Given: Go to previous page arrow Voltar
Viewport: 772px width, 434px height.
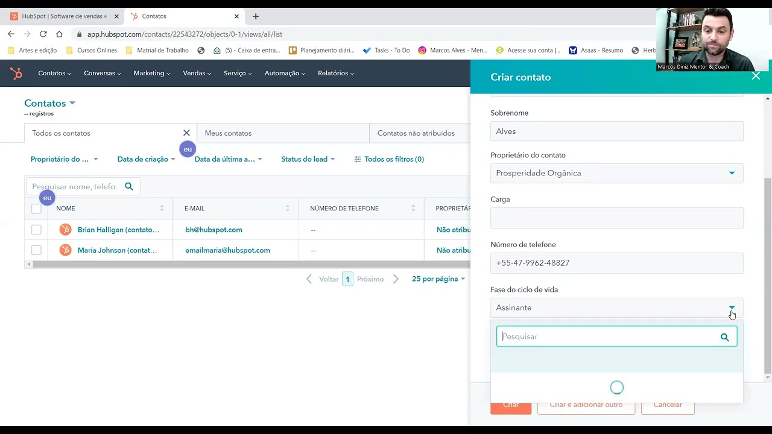Looking at the screenshot, I should 309,279.
